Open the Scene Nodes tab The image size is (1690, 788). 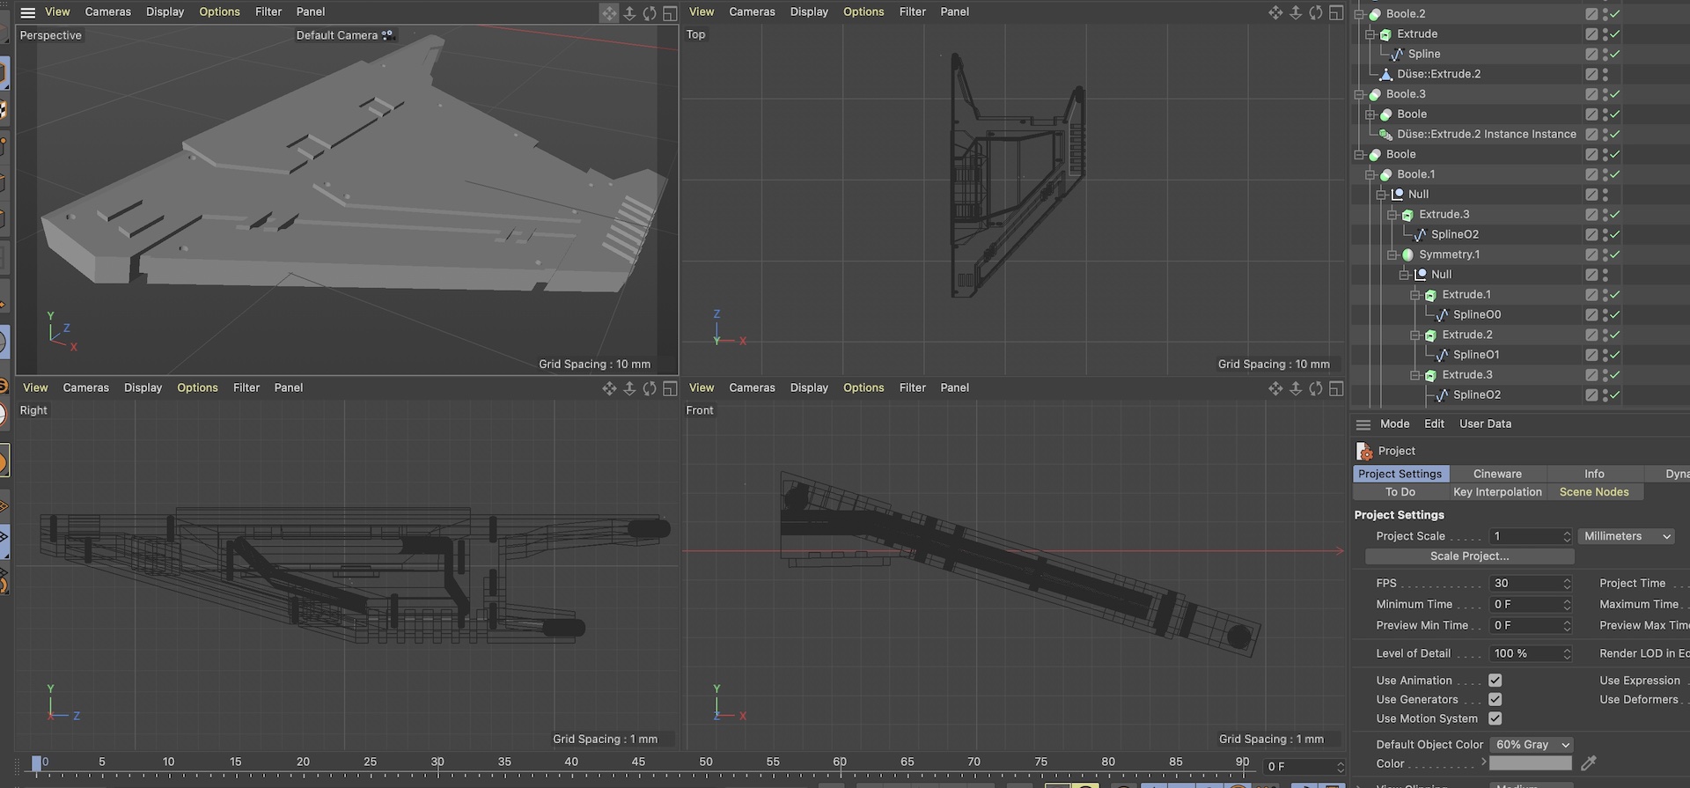pyautogui.click(x=1594, y=492)
